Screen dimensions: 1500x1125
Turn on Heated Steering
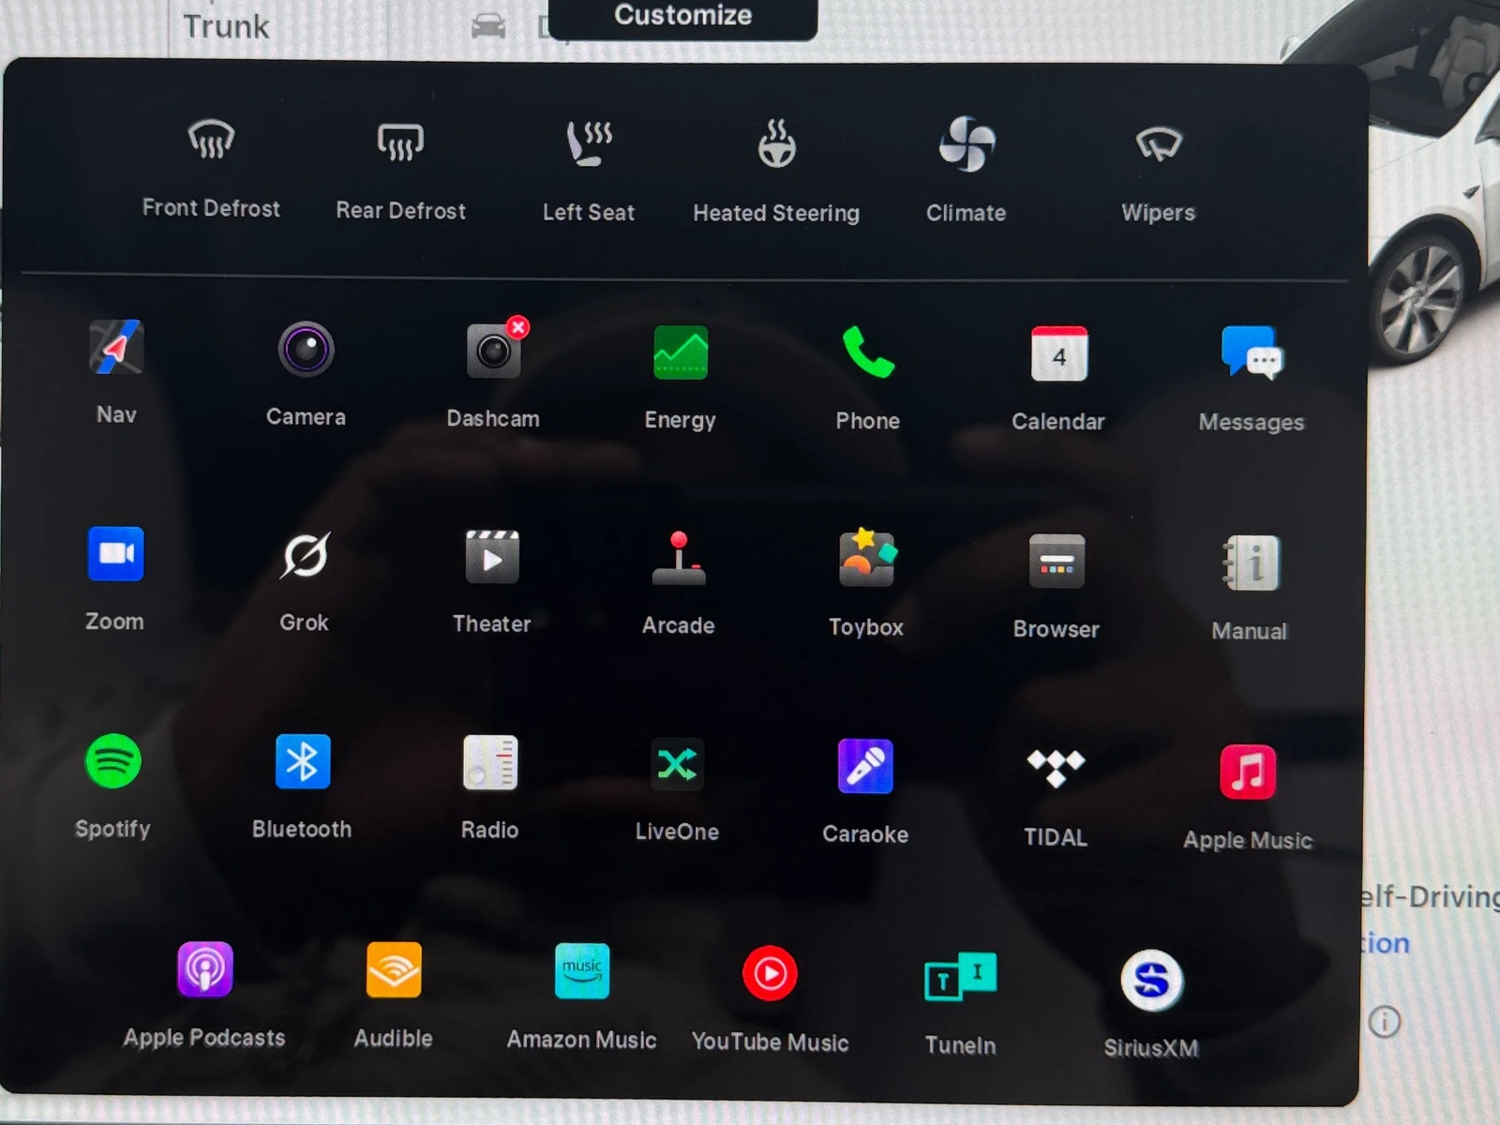point(776,145)
